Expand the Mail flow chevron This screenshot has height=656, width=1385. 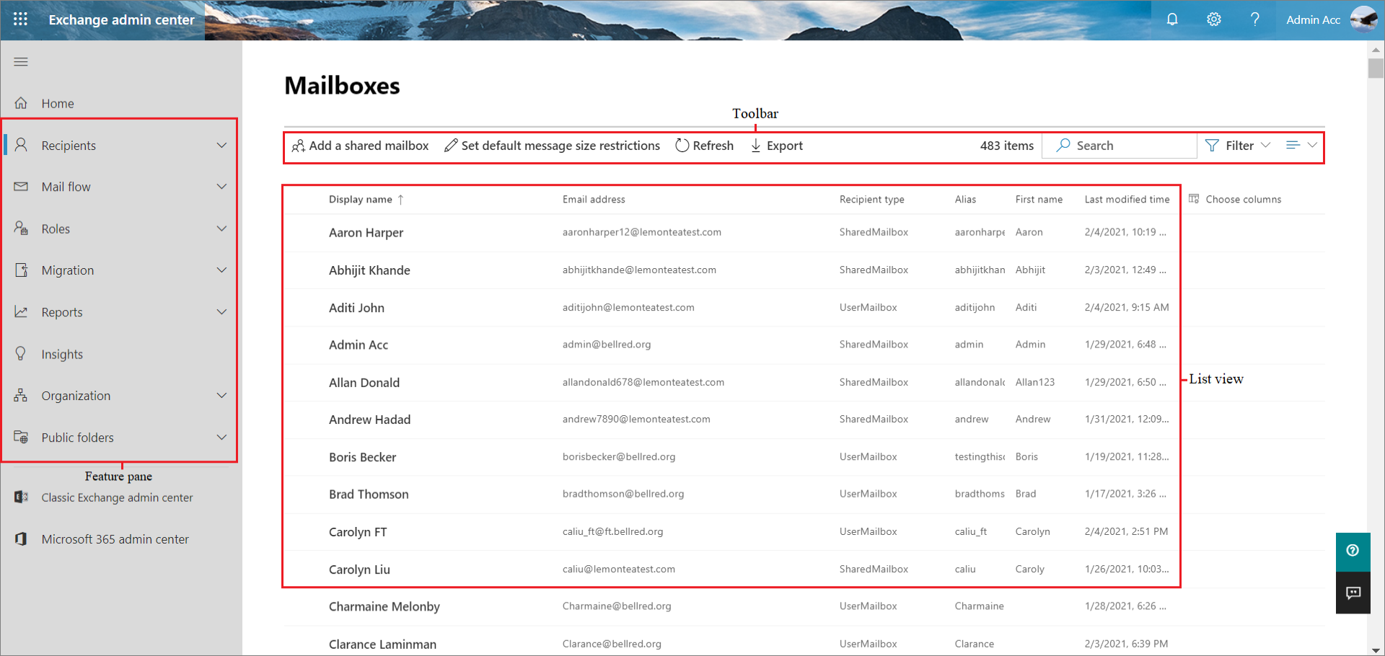pos(221,187)
